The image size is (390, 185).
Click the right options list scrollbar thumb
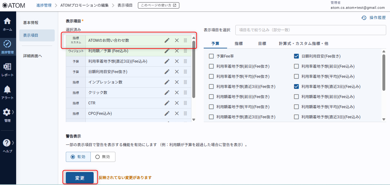tap(384, 72)
